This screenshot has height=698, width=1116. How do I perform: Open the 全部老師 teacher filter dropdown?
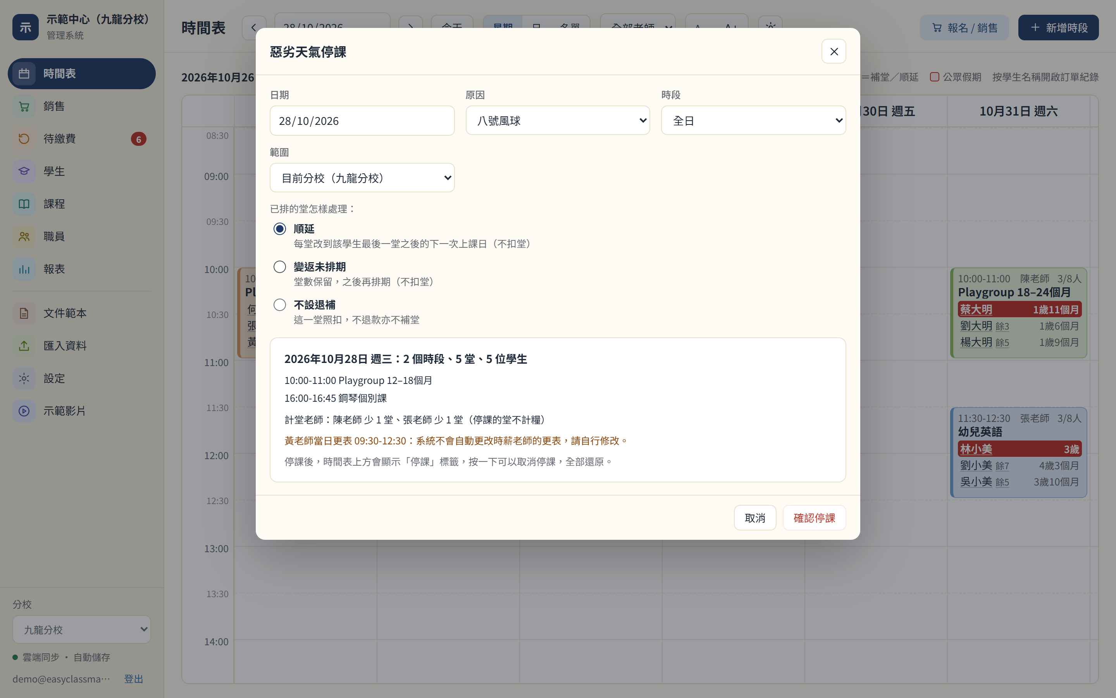point(638,28)
